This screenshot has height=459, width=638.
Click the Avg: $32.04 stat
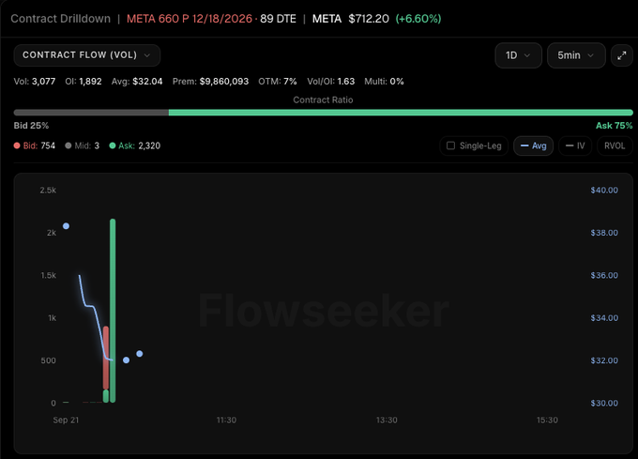[x=137, y=82]
